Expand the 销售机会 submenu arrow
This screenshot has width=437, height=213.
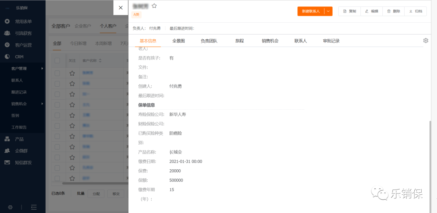[x=42, y=104]
